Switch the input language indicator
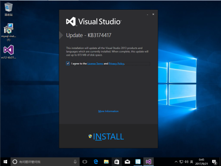 191,162
